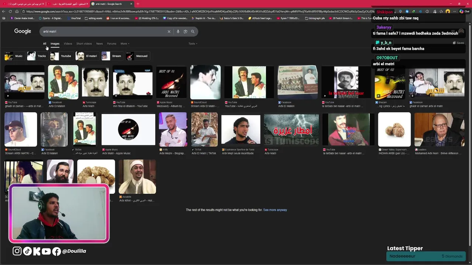Switch to the Videos tab

68,44
